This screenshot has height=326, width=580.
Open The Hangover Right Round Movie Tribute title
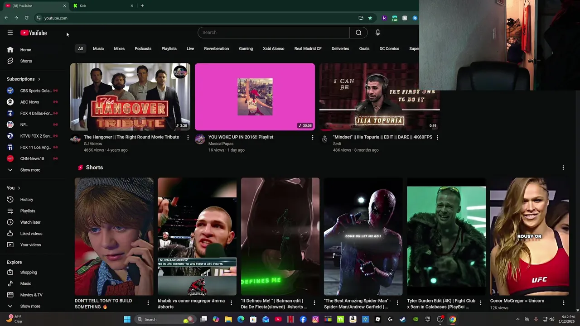(131, 137)
